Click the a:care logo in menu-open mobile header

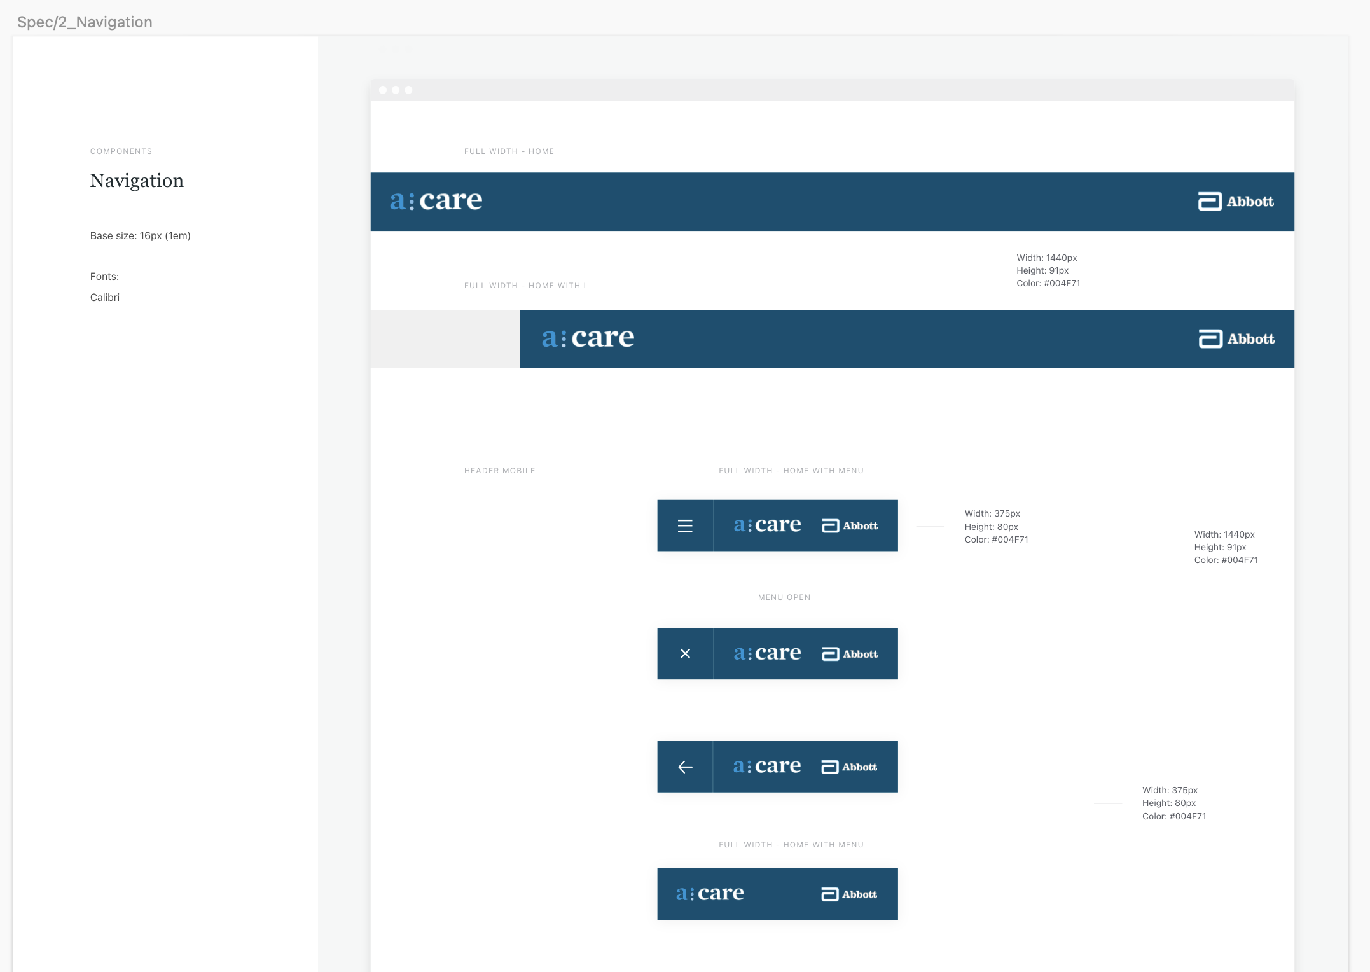point(767,653)
